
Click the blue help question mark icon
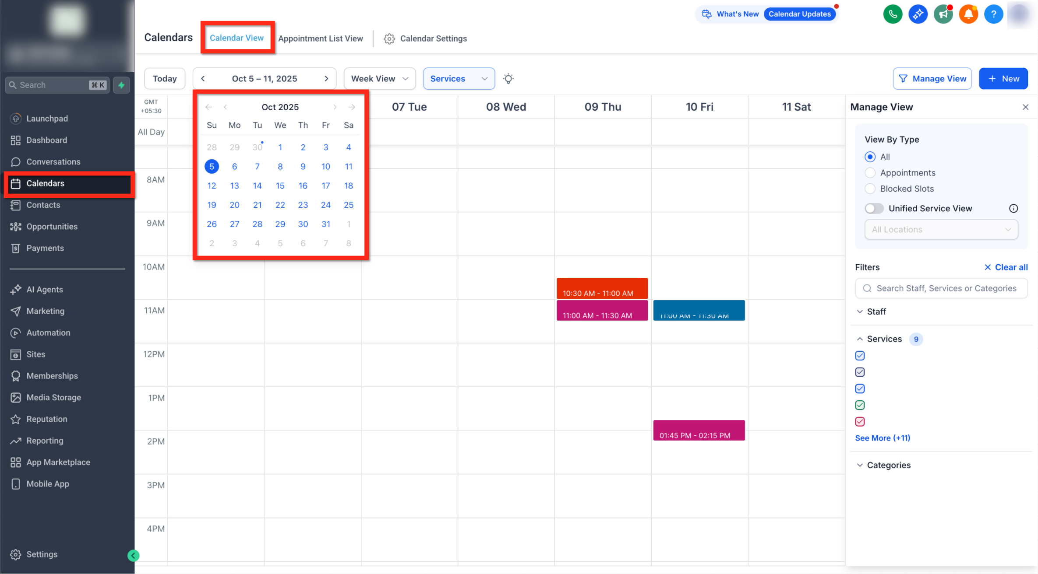(x=993, y=14)
